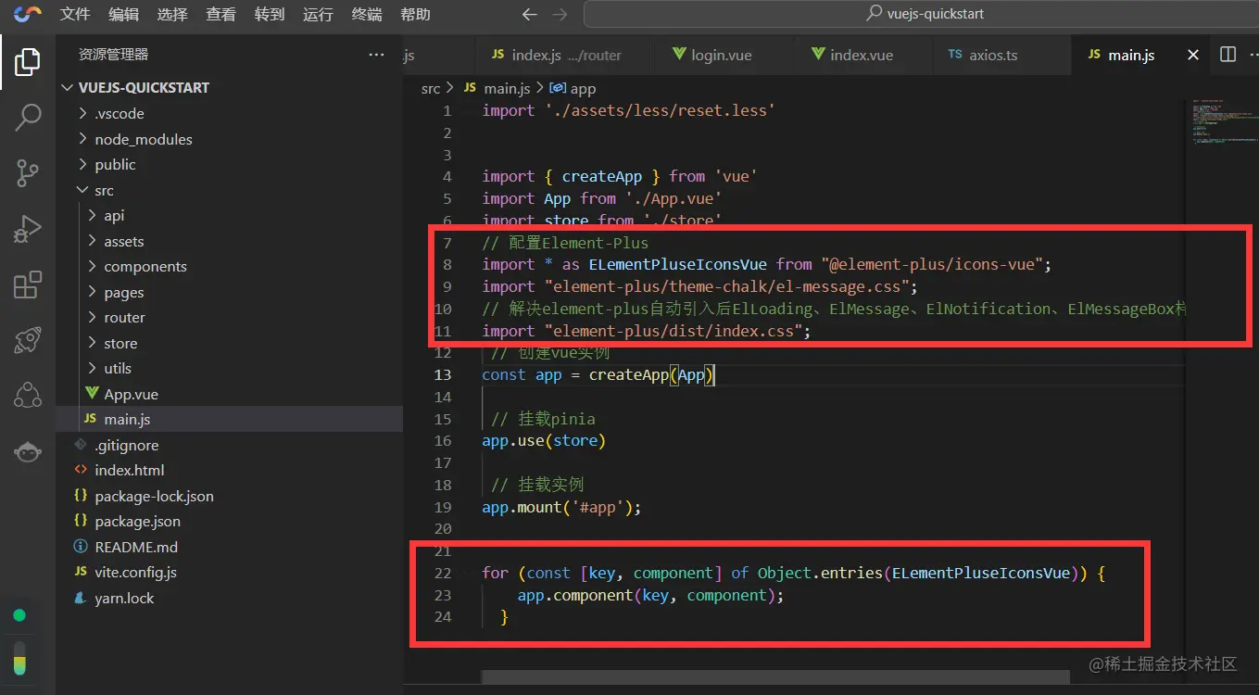Click line number 13 in gutter

(x=443, y=374)
